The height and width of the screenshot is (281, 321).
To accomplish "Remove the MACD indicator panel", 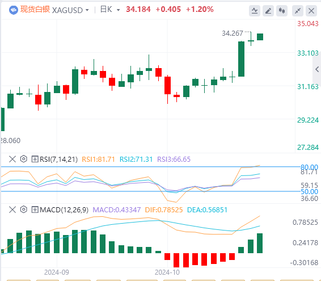I will click(x=12, y=209).
